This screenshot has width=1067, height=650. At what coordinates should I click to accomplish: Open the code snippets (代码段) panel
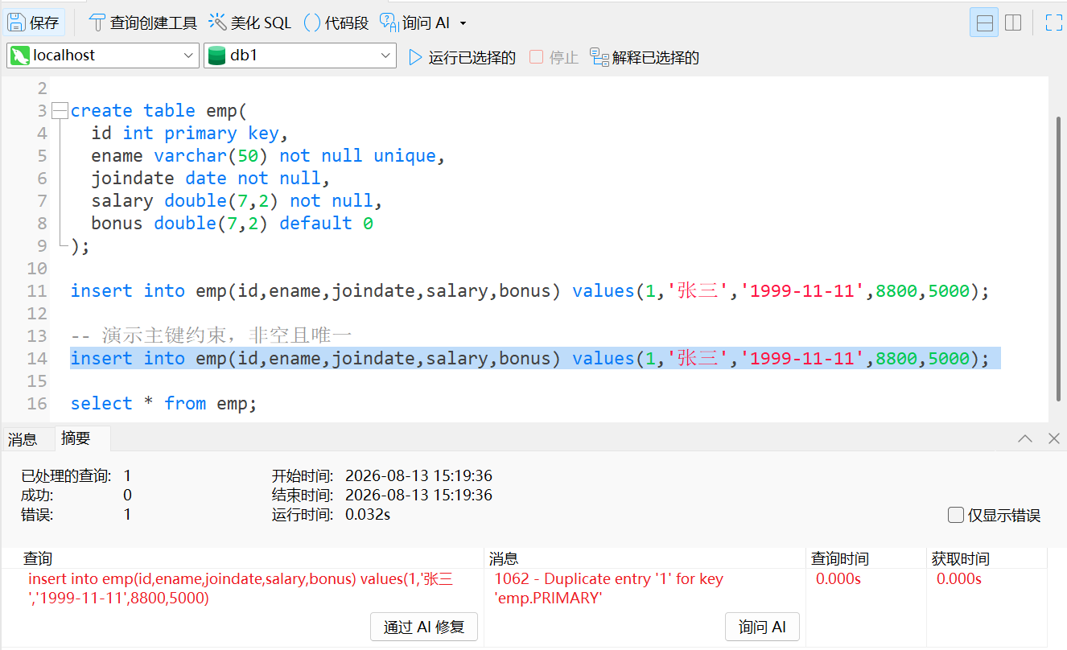tap(336, 23)
